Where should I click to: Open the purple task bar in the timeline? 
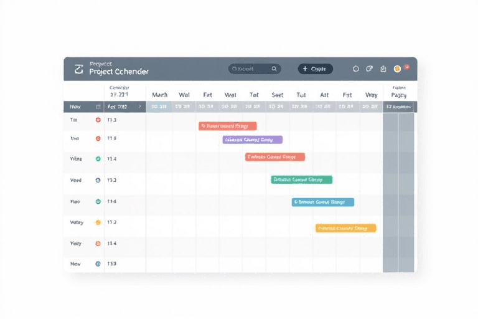pyautogui.click(x=252, y=140)
